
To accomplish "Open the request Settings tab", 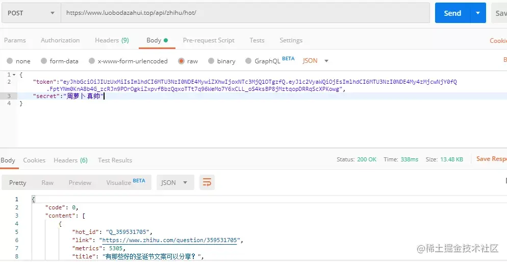I will [x=291, y=40].
